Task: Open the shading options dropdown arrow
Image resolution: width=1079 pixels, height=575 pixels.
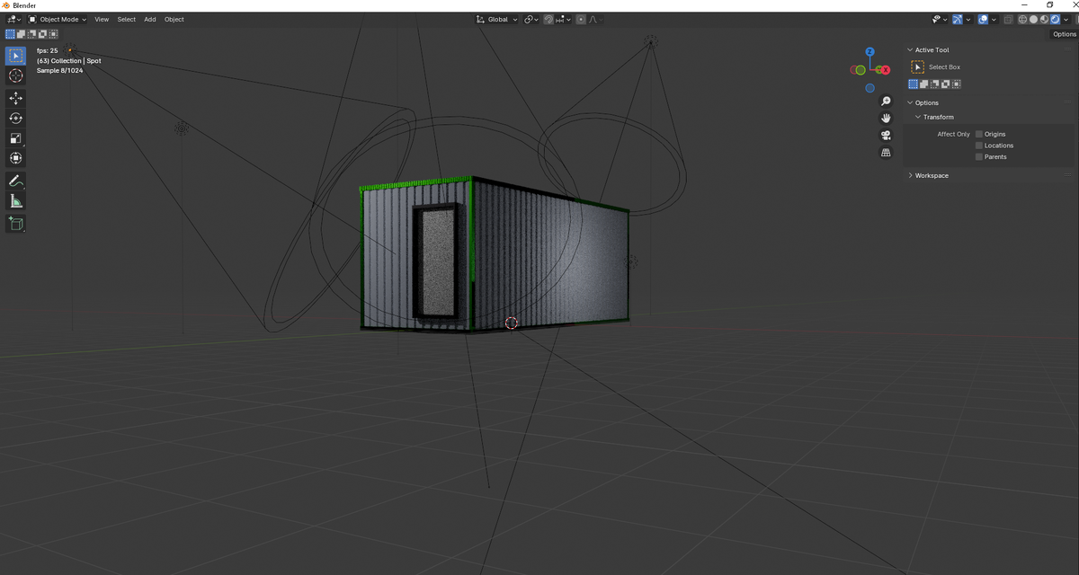Action: 1066,19
